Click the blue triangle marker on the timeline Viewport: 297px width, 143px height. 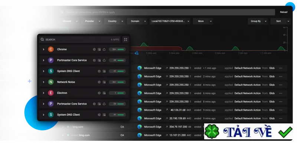(x=137, y=53)
